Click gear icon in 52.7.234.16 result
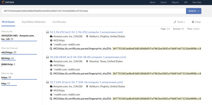 coord(51,90)
